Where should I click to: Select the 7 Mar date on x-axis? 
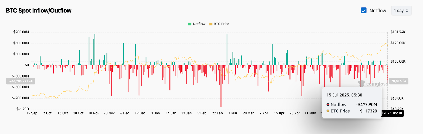[x=233, y=113]
